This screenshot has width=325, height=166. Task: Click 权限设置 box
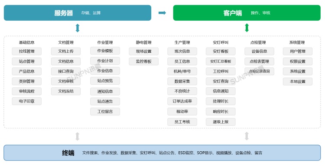point(298,61)
